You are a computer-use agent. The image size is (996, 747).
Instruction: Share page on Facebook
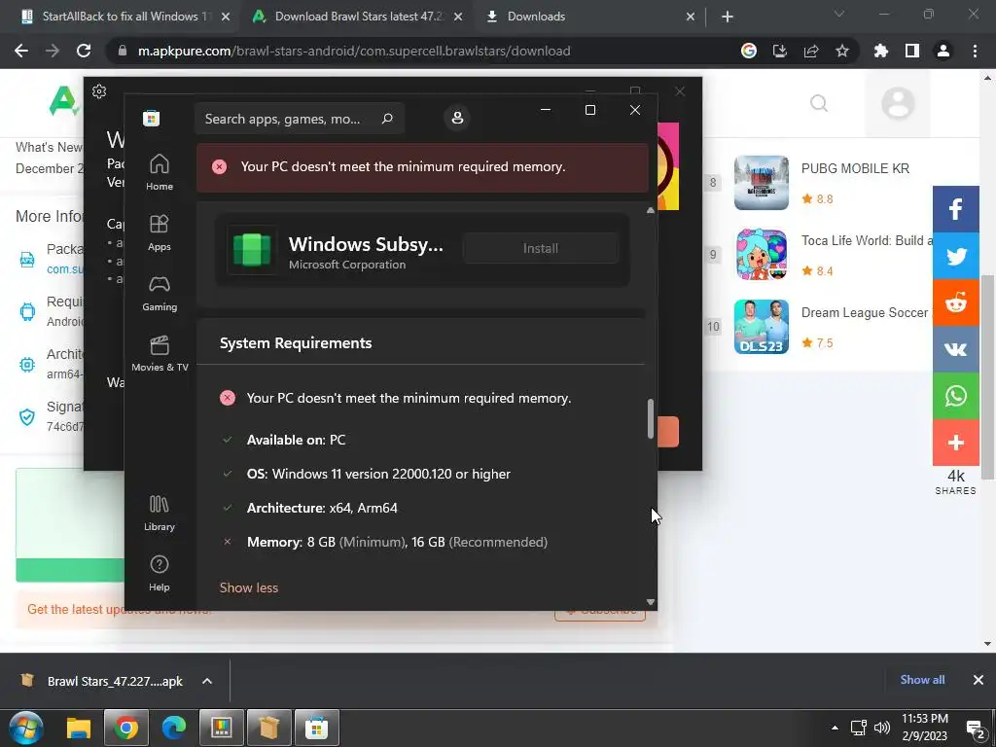955,209
